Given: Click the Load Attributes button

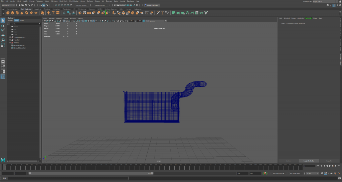Looking at the screenshot, I should pos(309,161).
